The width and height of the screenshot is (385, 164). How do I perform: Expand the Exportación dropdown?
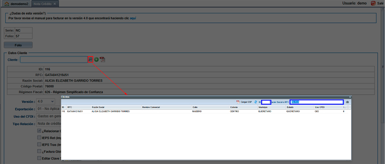(x=48, y=109)
